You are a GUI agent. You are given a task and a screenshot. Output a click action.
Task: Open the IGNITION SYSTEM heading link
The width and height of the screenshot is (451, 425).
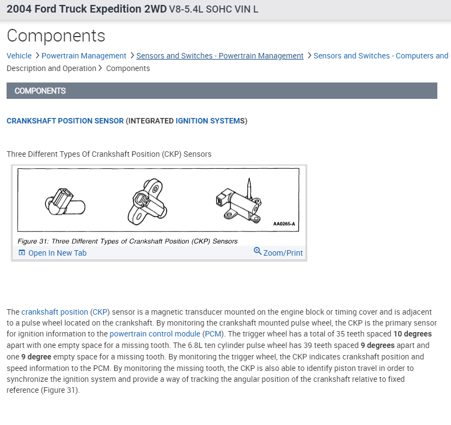[208, 121]
